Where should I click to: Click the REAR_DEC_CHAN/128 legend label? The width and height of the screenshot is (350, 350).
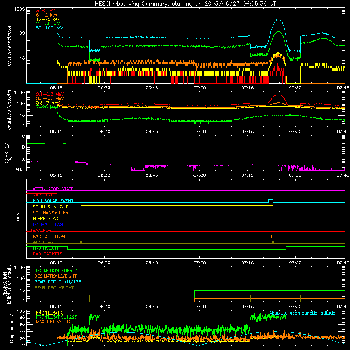coord(58,282)
